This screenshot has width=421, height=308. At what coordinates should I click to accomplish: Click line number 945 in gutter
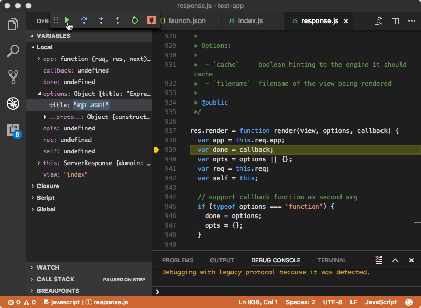[x=171, y=207]
